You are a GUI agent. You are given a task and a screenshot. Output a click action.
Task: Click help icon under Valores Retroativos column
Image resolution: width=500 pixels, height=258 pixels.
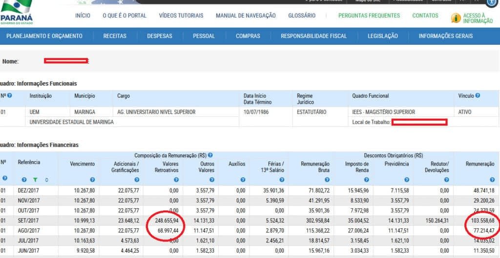pos(176,180)
